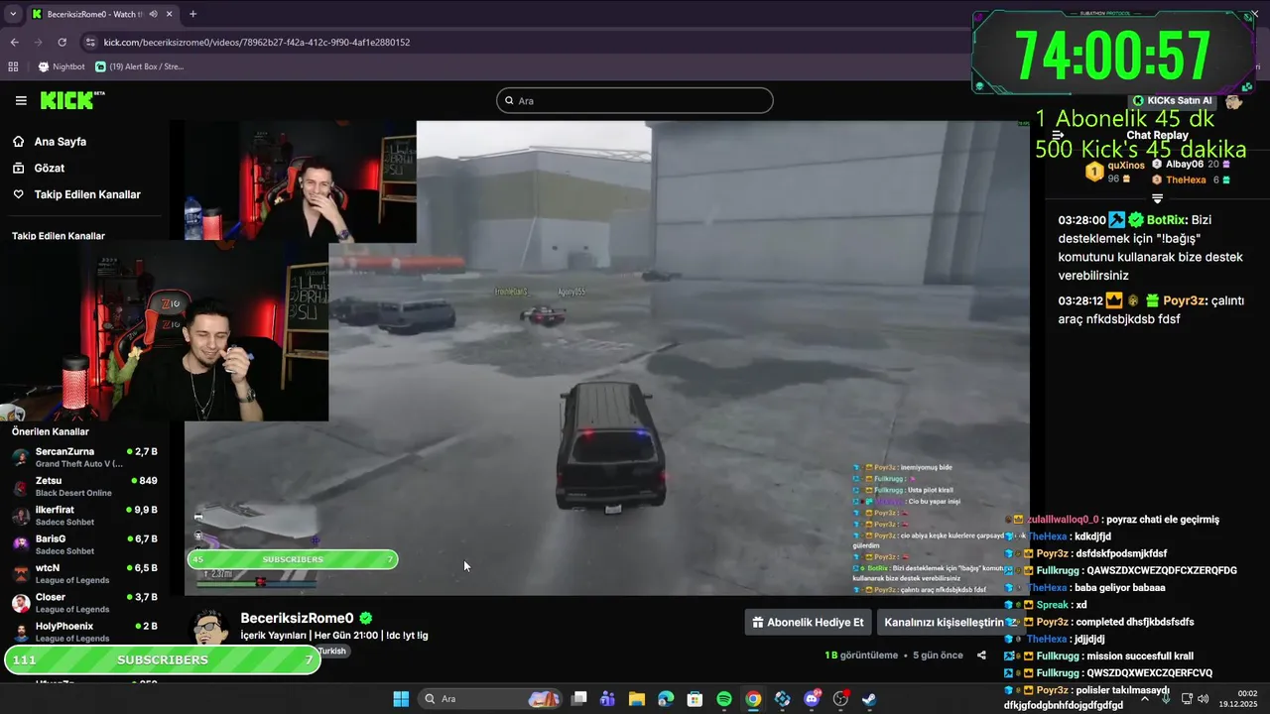Open wtcN recommended channel
The height and width of the screenshot is (714, 1270).
click(84, 573)
